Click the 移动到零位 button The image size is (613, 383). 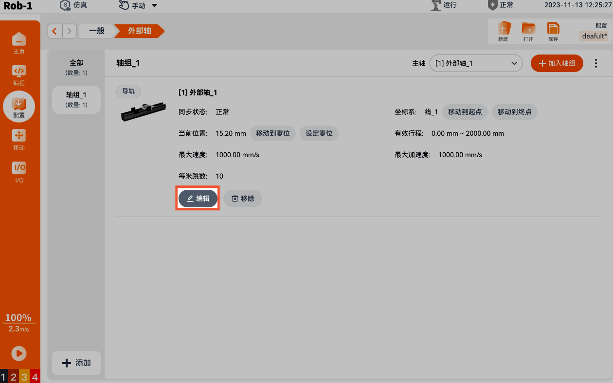pyautogui.click(x=273, y=133)
